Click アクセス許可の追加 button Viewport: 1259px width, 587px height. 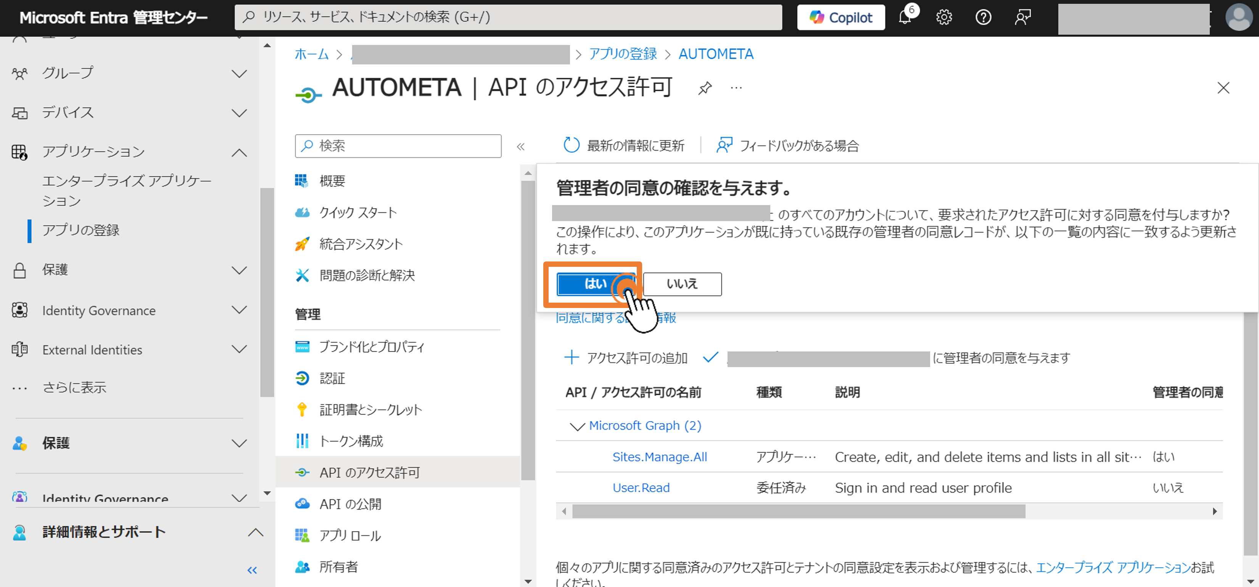coord(626,358)
